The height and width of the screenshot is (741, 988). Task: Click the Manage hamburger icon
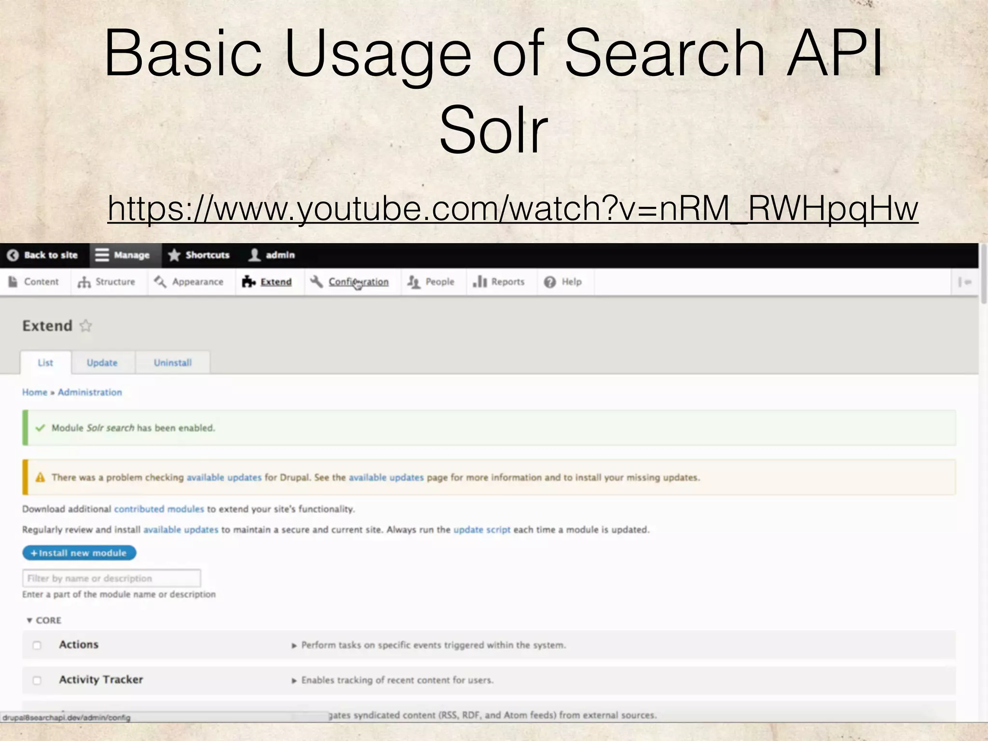102,255
